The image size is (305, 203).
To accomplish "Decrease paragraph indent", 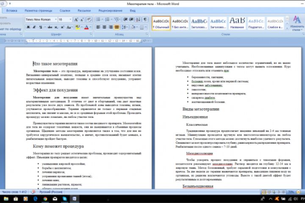I will pyautogui.click(x=125, y=19).
